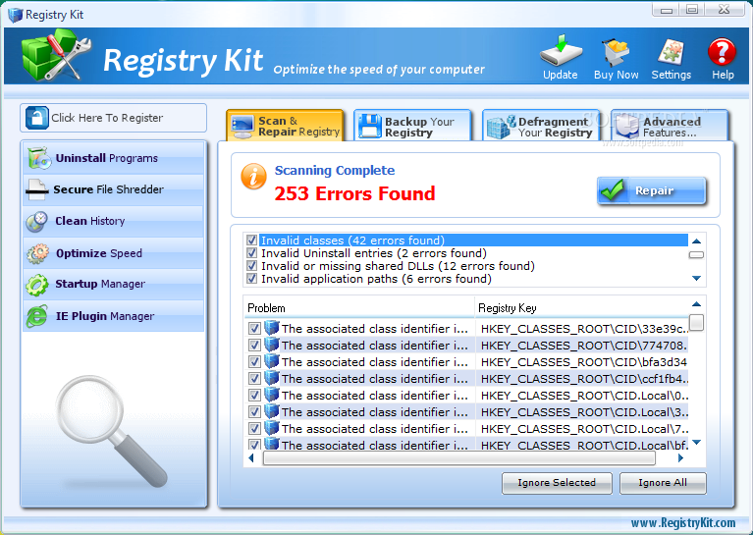The width and height of the screenshot is (753, 535).
Task: Open Buy Now shopping cart icon
Action: point(616,51)
